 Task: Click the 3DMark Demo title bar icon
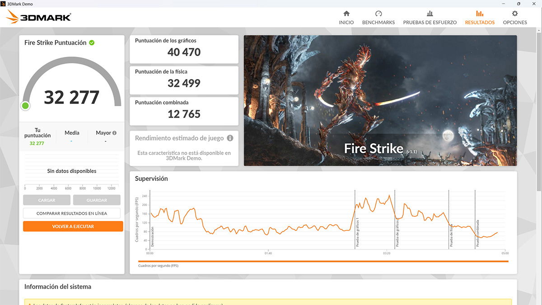coord(4,4)
